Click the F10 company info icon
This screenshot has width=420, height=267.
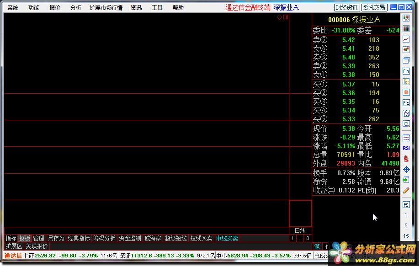tap(406, 71)
